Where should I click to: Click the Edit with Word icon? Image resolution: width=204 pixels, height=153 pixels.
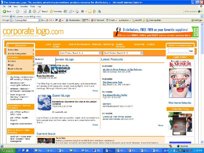coord(82,11)
